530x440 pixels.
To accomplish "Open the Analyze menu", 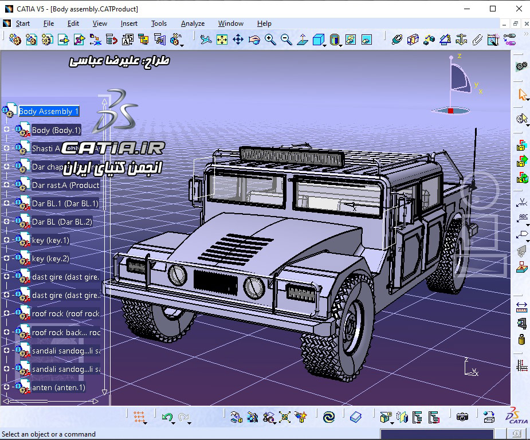I will 193,23.
